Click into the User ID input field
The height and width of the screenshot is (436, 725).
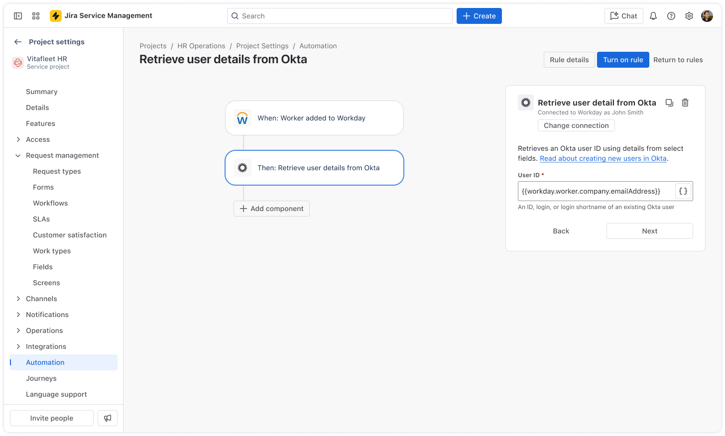tap(597, 191)
